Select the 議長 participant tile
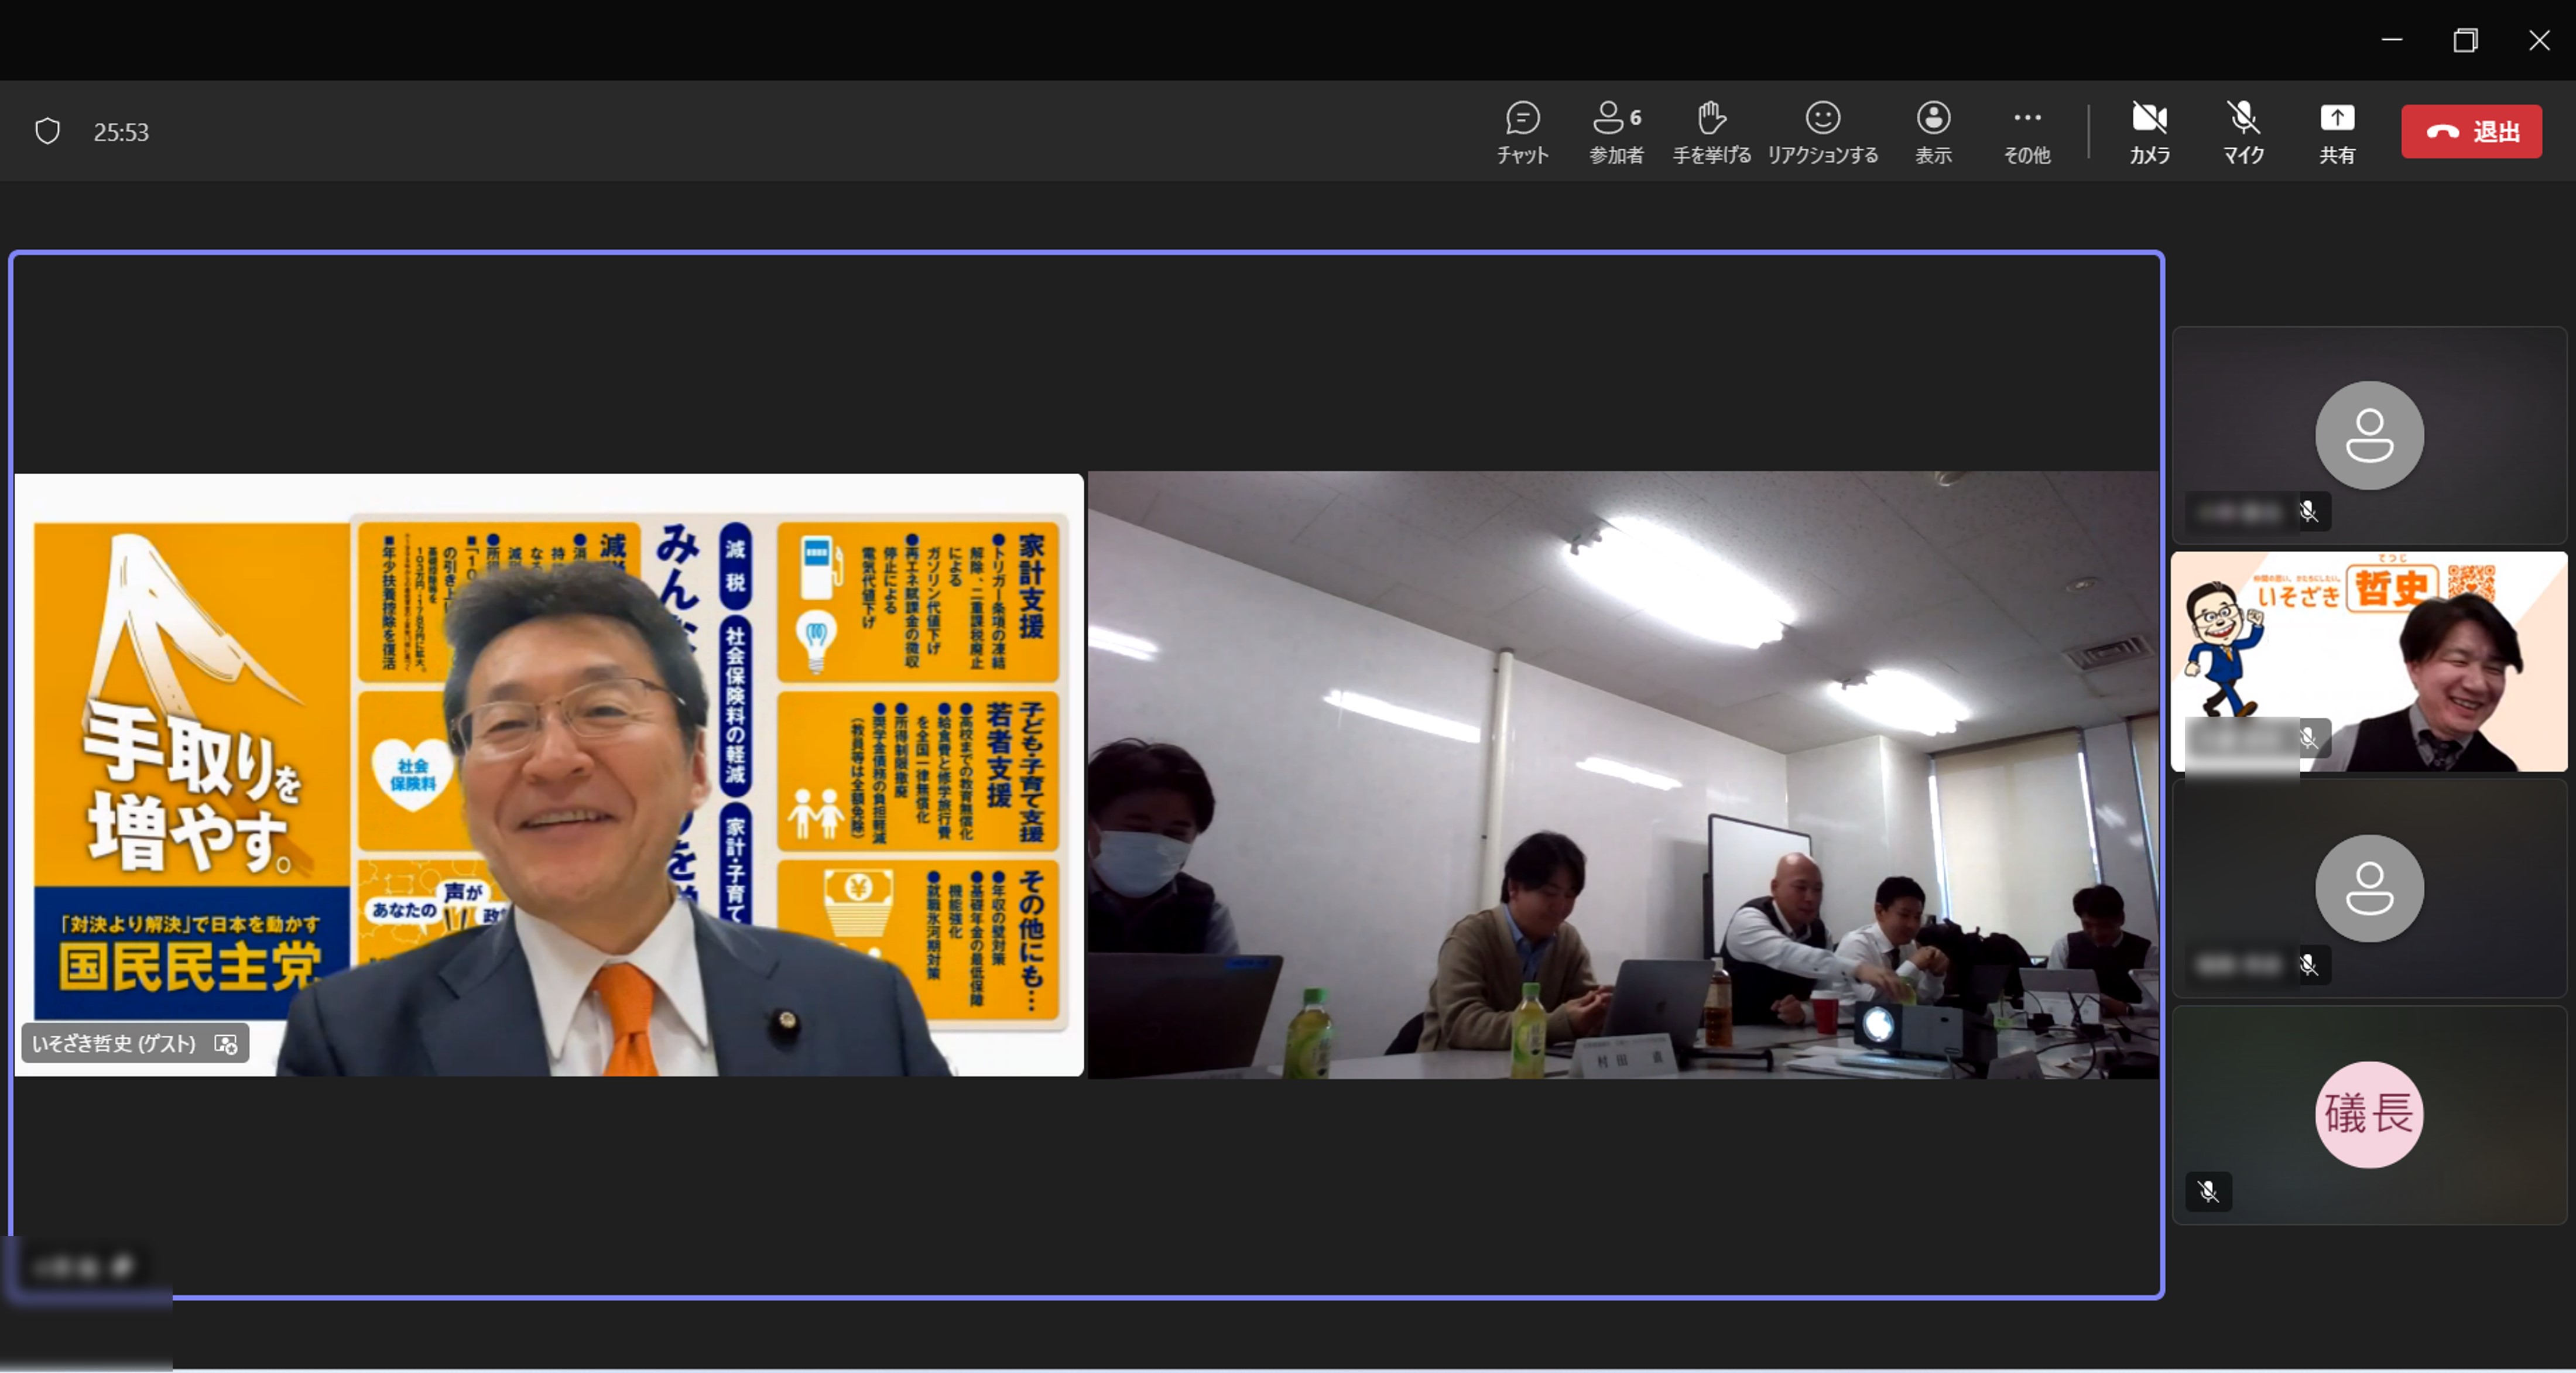2576x1373 pixels. (2369, 1115)
